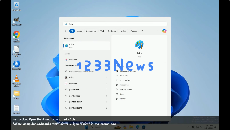Image resolution: width=230 pixels, height=130 pixels.
Task: Show more filters with the arrow after Photos
Action: point(142,31)
